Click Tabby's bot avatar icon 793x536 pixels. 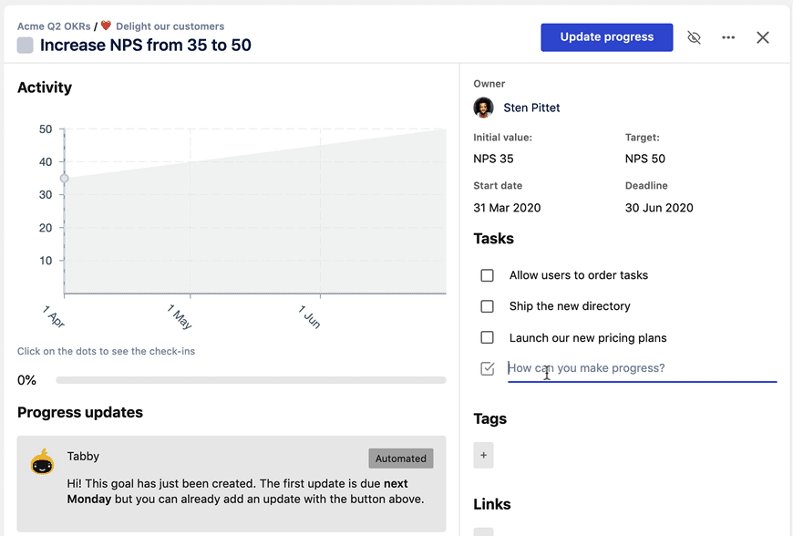click(42, 462)
